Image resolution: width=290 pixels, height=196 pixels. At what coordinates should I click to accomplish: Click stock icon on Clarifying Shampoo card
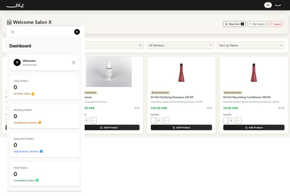(x=208, y=108)
